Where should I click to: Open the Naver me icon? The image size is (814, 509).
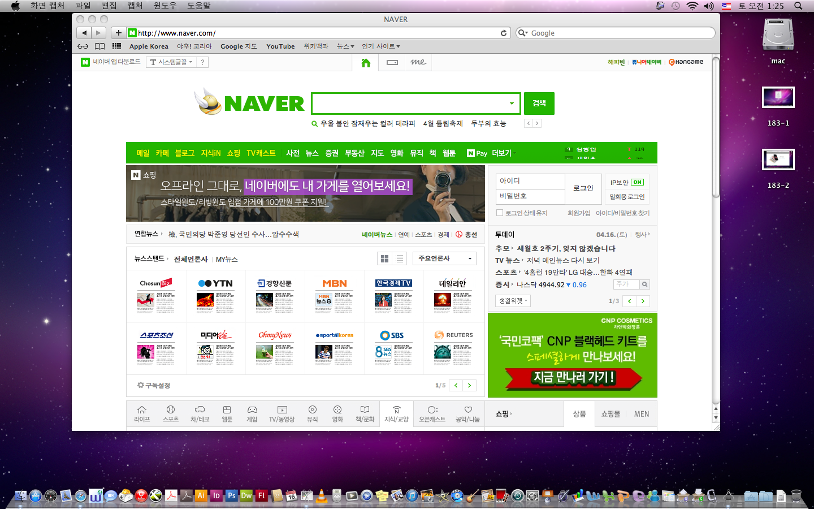pos(418,63)
